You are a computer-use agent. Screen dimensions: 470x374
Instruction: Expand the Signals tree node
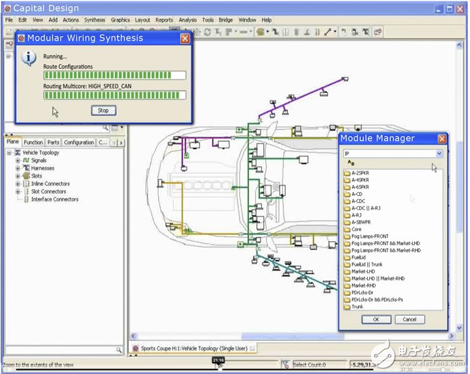(x=18, y=160)
